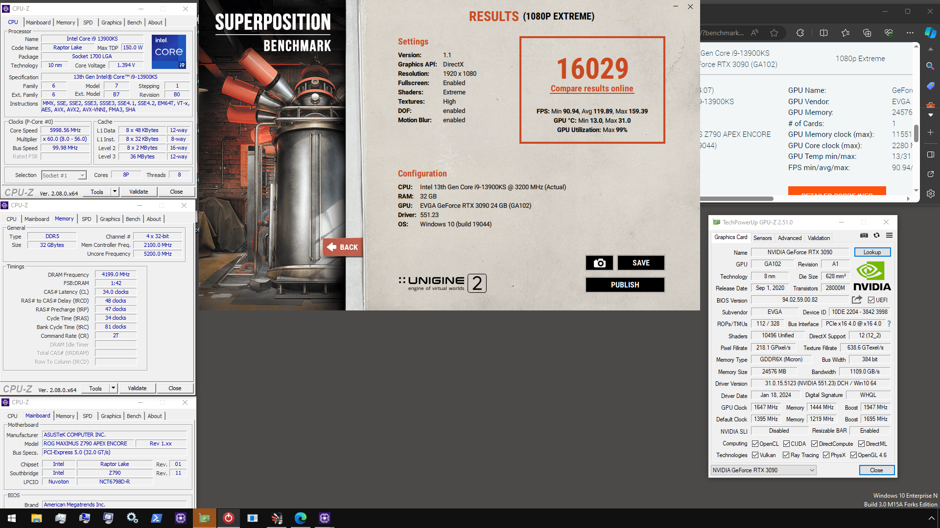Toggle the UEFI checkbox in GPU-Z
The height and width of the screenshot is (528, 940).
[871, 300]
